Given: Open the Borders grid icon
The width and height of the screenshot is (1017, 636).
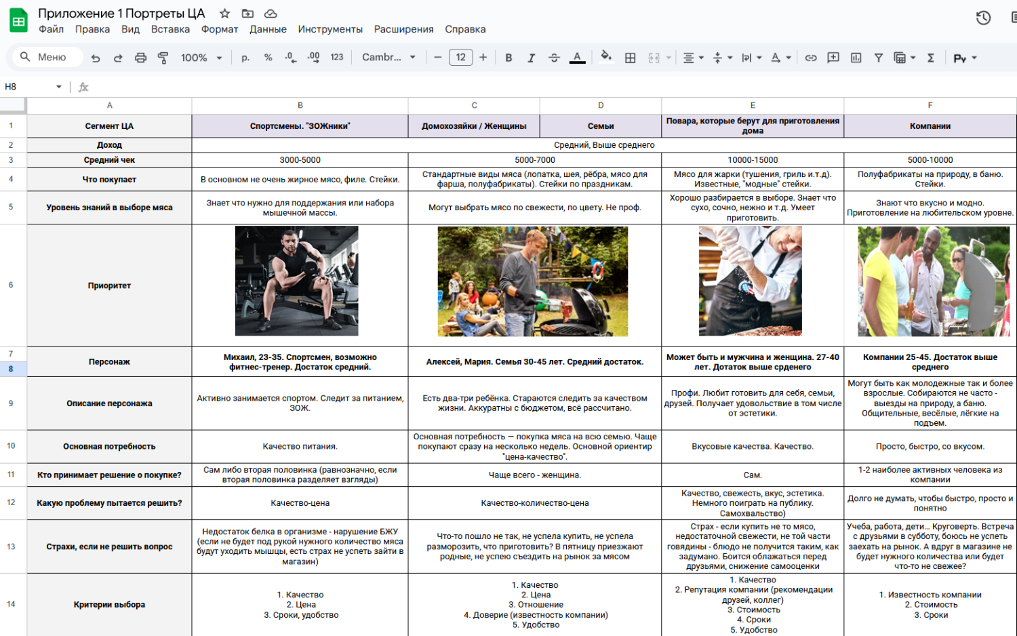Looking at the screenshot, I should point(630,58).
